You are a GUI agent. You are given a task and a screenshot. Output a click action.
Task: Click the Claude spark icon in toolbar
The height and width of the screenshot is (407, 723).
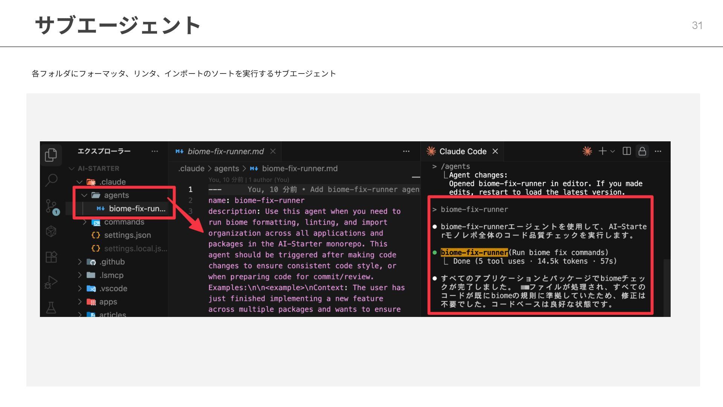587,151
